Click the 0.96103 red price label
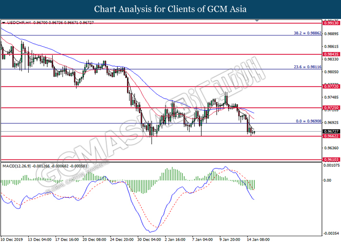The height and width of the screenshot is (243, 341). [331, 159]
